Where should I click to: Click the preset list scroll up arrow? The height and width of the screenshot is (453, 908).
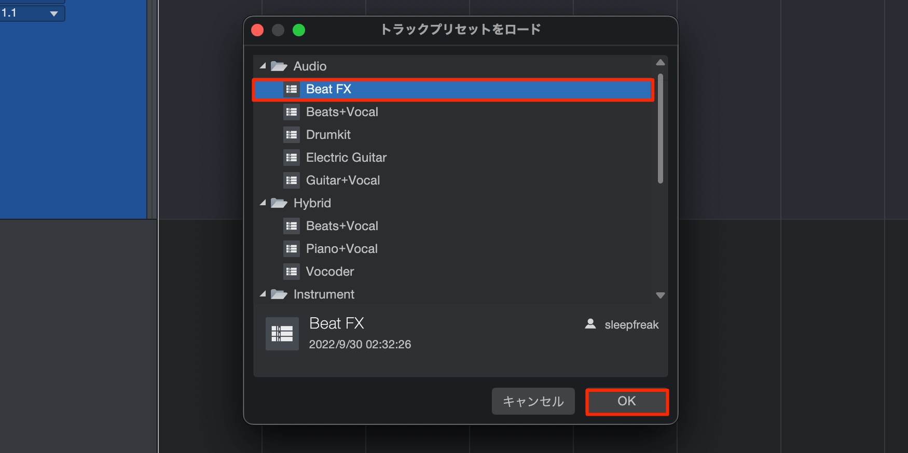(x=661, y=63)
